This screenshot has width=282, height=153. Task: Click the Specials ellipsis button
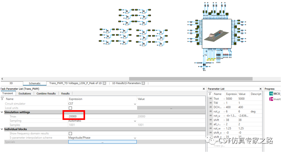point(102,142)
